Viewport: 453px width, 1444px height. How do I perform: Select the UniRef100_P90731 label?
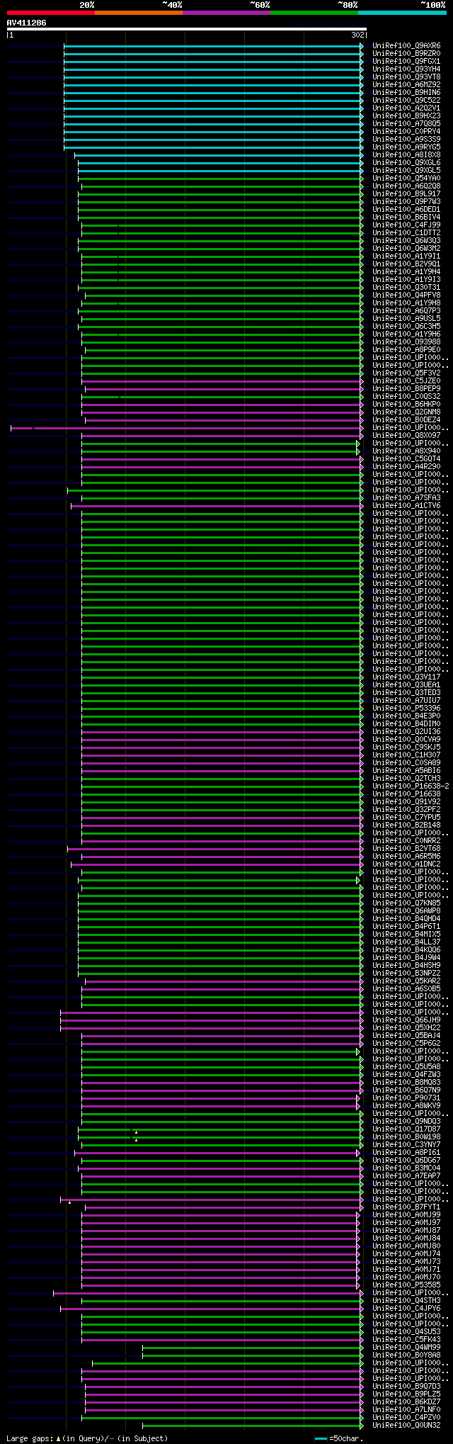406,1098
